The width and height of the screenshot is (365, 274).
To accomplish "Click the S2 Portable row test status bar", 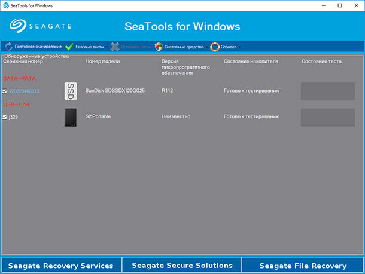I will [328, 117].
